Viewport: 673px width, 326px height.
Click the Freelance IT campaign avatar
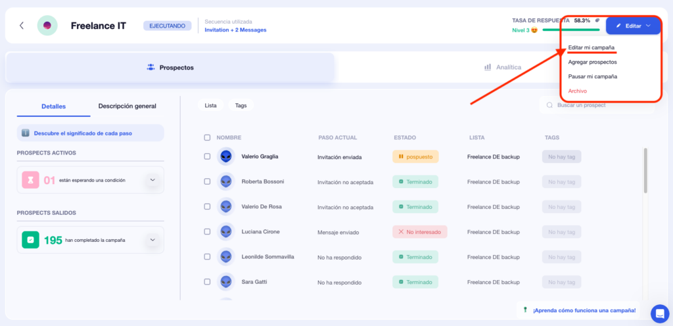coord(47,26)
